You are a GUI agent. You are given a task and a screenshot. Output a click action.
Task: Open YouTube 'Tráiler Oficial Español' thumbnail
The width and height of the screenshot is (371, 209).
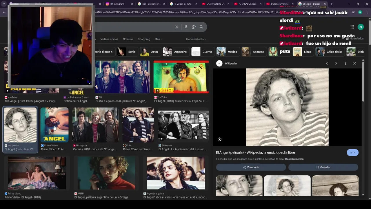181,77
